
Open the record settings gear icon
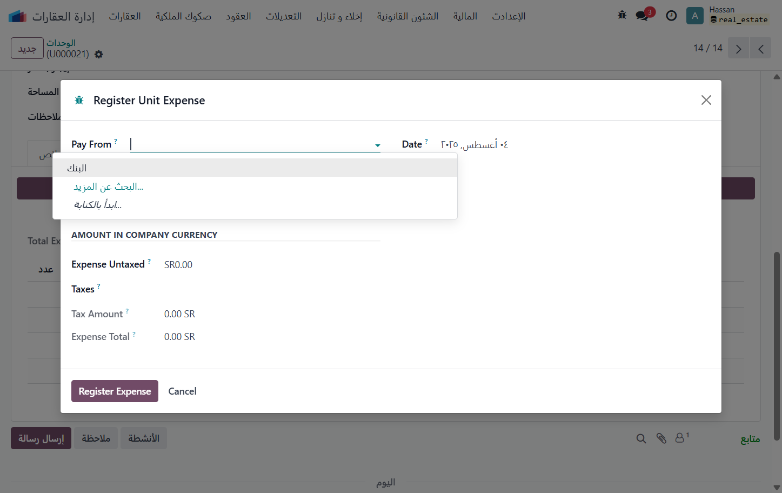click(98, 54)
